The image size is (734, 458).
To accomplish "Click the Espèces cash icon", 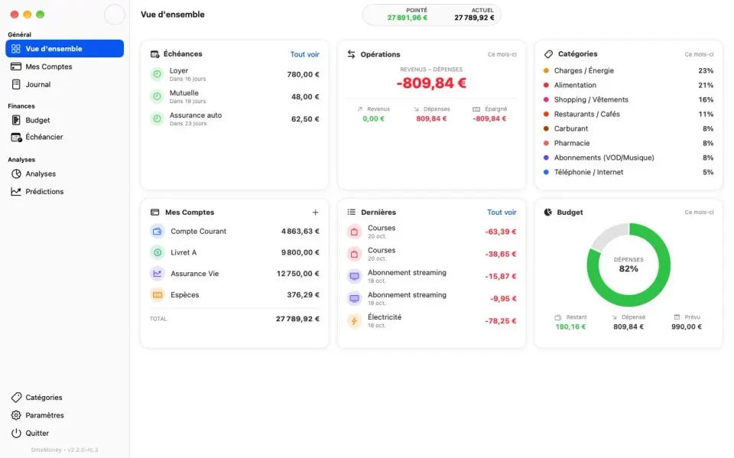I will (158, 295).
